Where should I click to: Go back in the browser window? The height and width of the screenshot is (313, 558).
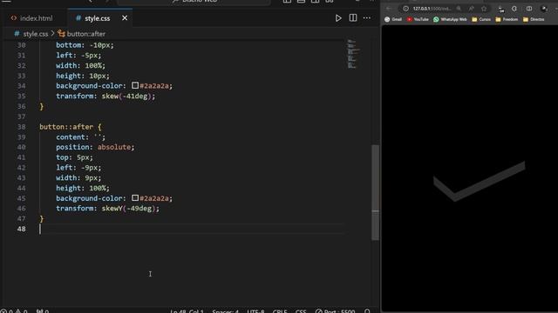pyautogui.click(x=389, y=9)
